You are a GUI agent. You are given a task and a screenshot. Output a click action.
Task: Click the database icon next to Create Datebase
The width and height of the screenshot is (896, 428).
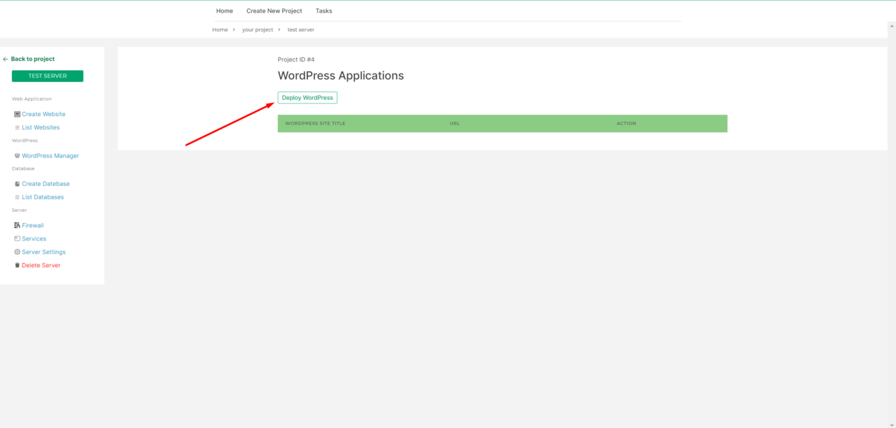point(17,183)
